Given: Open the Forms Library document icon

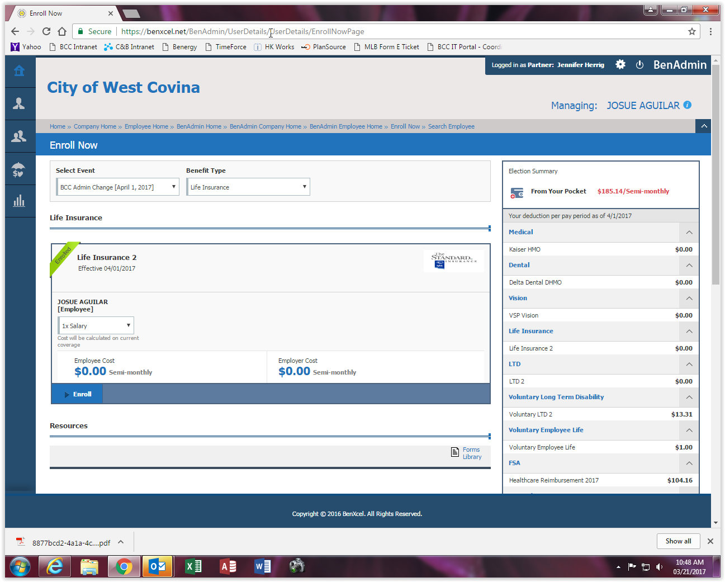Looking at the screenshot, I should pyautogui.click(x=455, y=452).
